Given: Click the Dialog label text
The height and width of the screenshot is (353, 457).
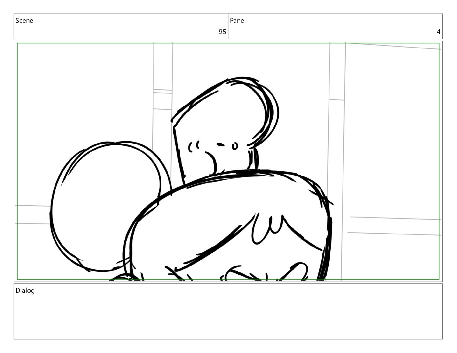Looking at the screenshot, I should [25, 290].
